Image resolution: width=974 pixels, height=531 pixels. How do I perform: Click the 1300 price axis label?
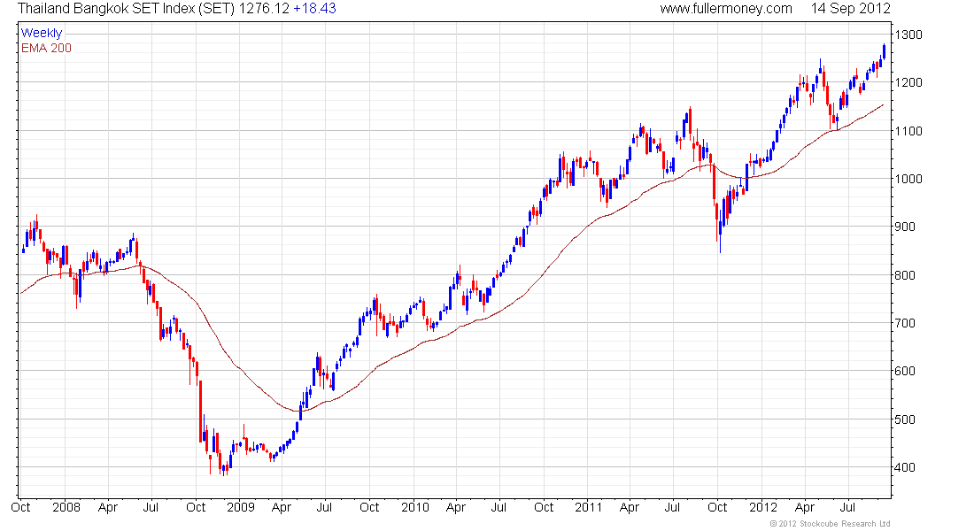point(908,35)
